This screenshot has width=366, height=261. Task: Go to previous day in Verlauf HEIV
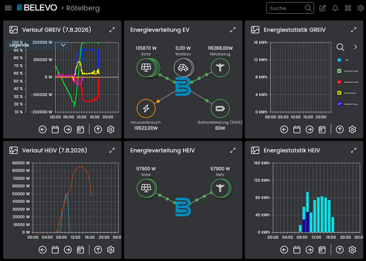pos(43,250)
